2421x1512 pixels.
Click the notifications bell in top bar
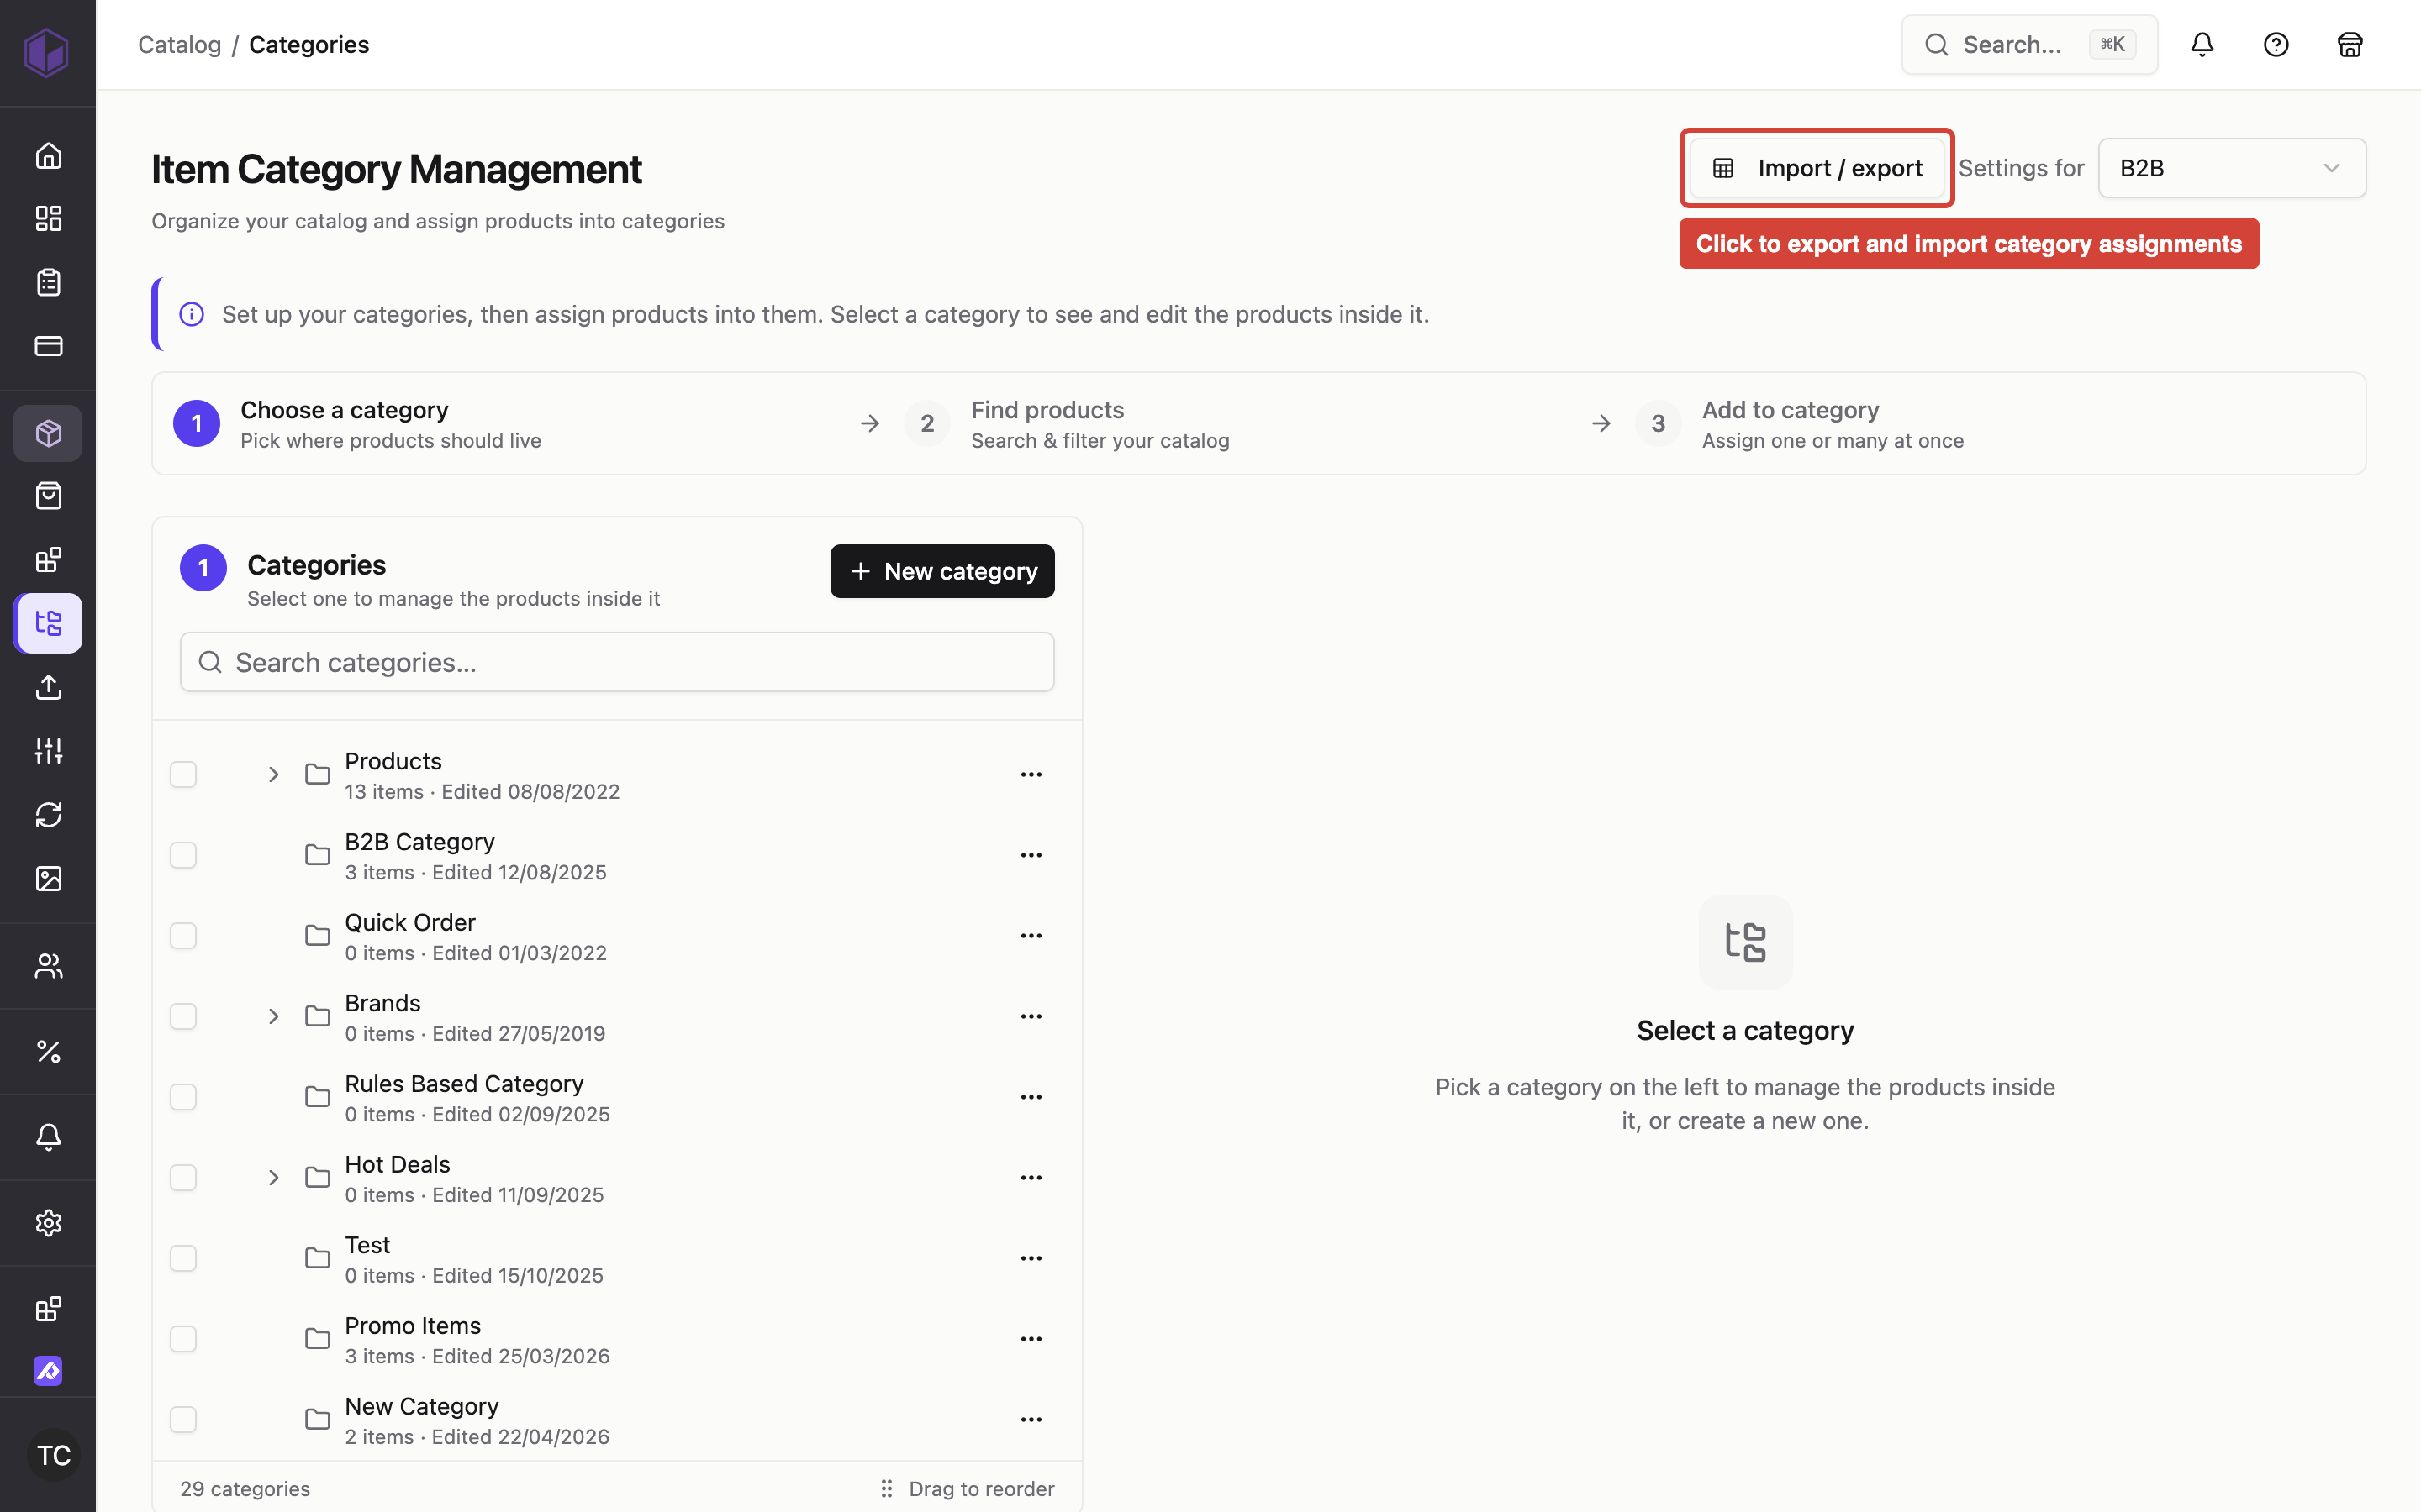tap(2202, 44)
